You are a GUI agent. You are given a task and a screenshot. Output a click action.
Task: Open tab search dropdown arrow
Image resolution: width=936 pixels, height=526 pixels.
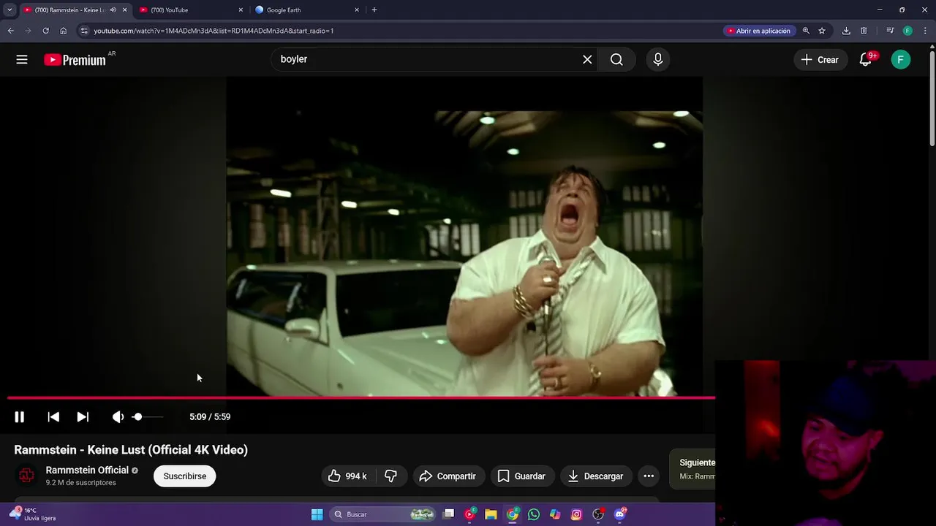10,10
